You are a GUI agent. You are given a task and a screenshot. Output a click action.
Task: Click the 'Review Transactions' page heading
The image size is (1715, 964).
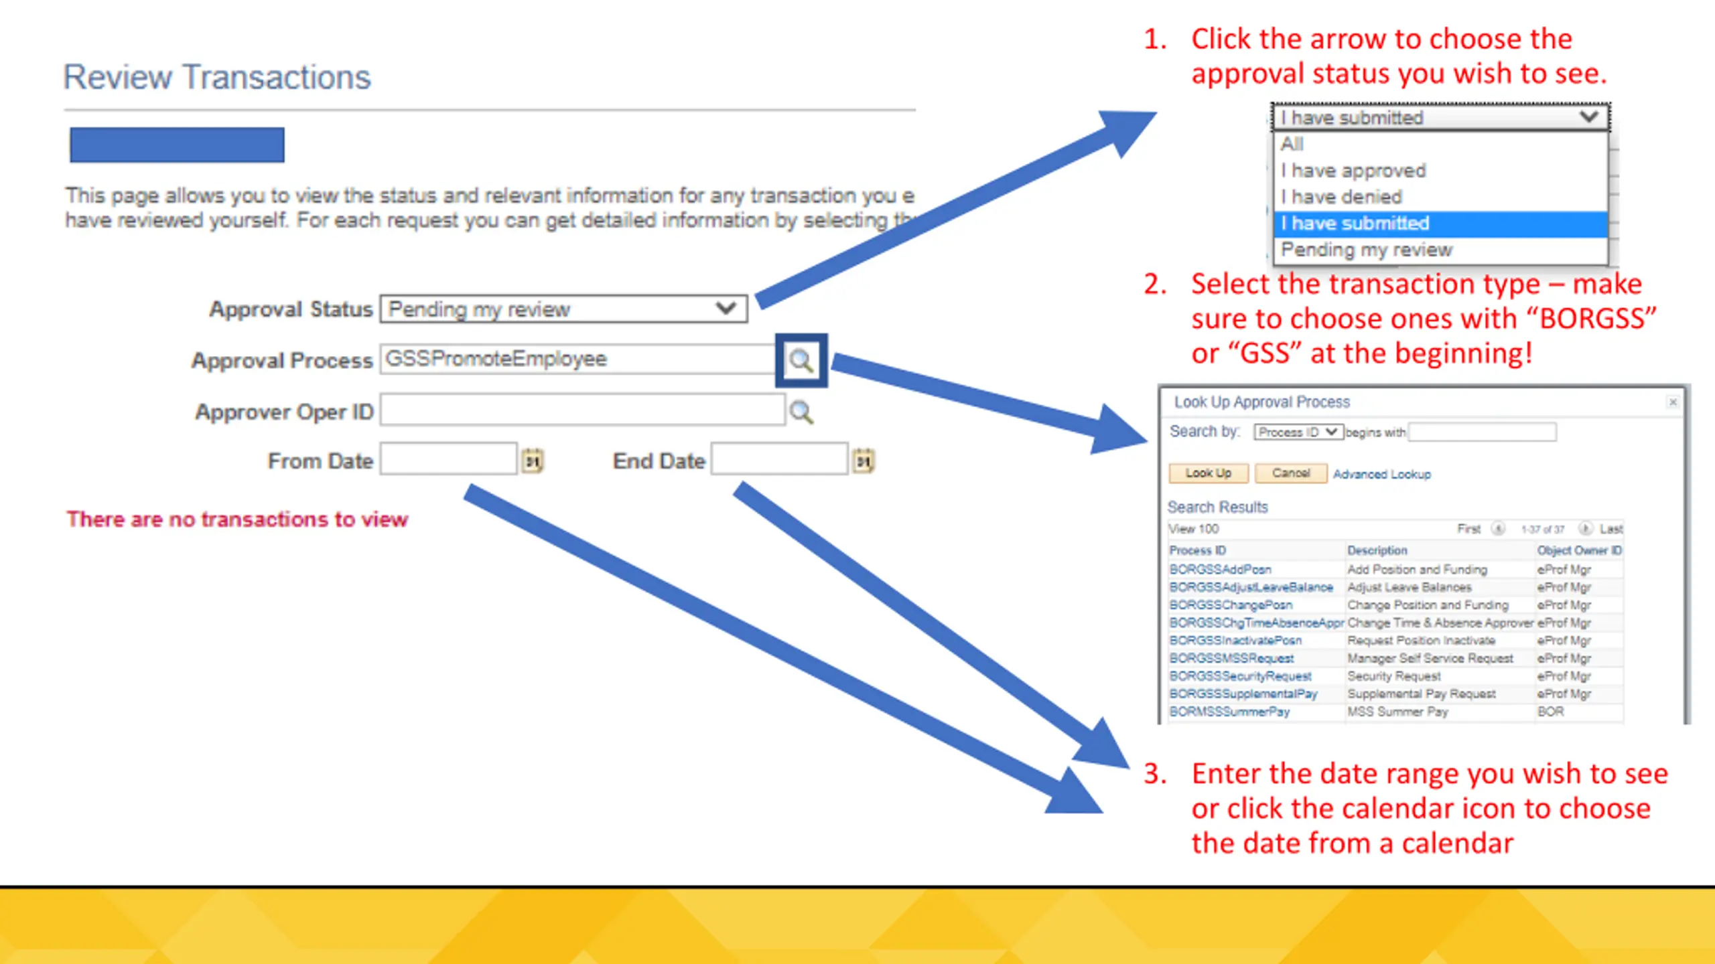217,77
